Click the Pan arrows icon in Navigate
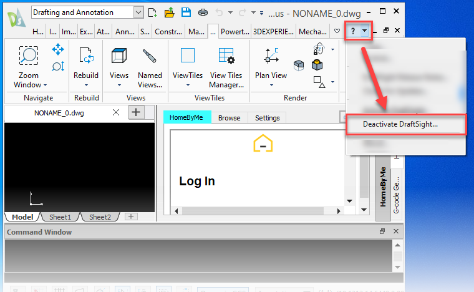 [x=58, y=49]
